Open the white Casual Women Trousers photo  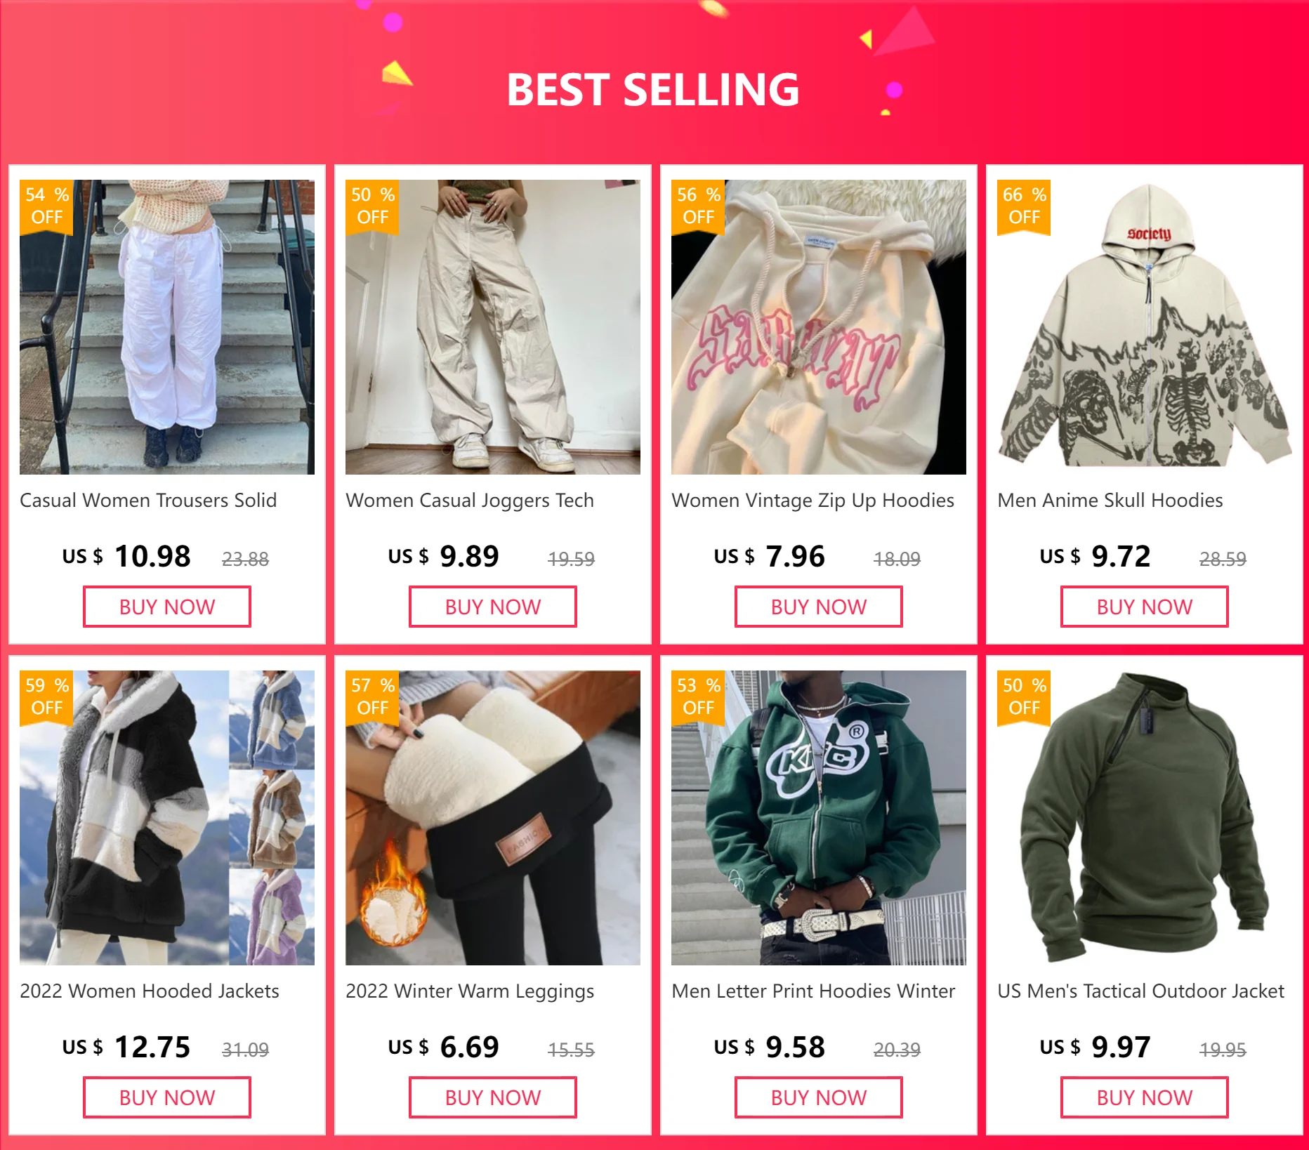click(x=167, y=327)
